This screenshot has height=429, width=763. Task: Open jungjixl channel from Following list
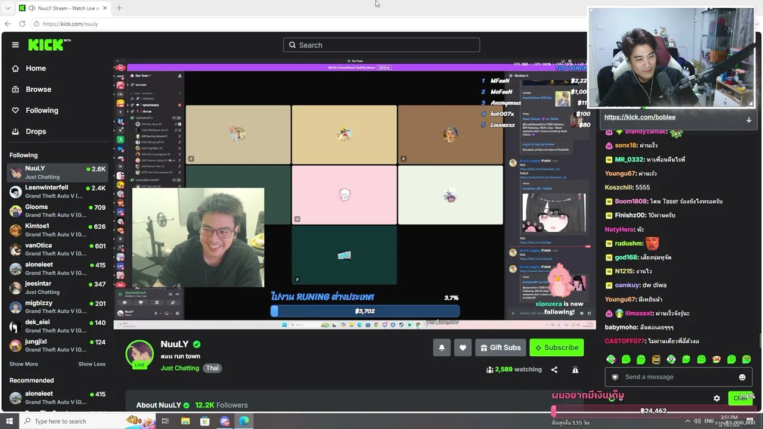[57, 346]
